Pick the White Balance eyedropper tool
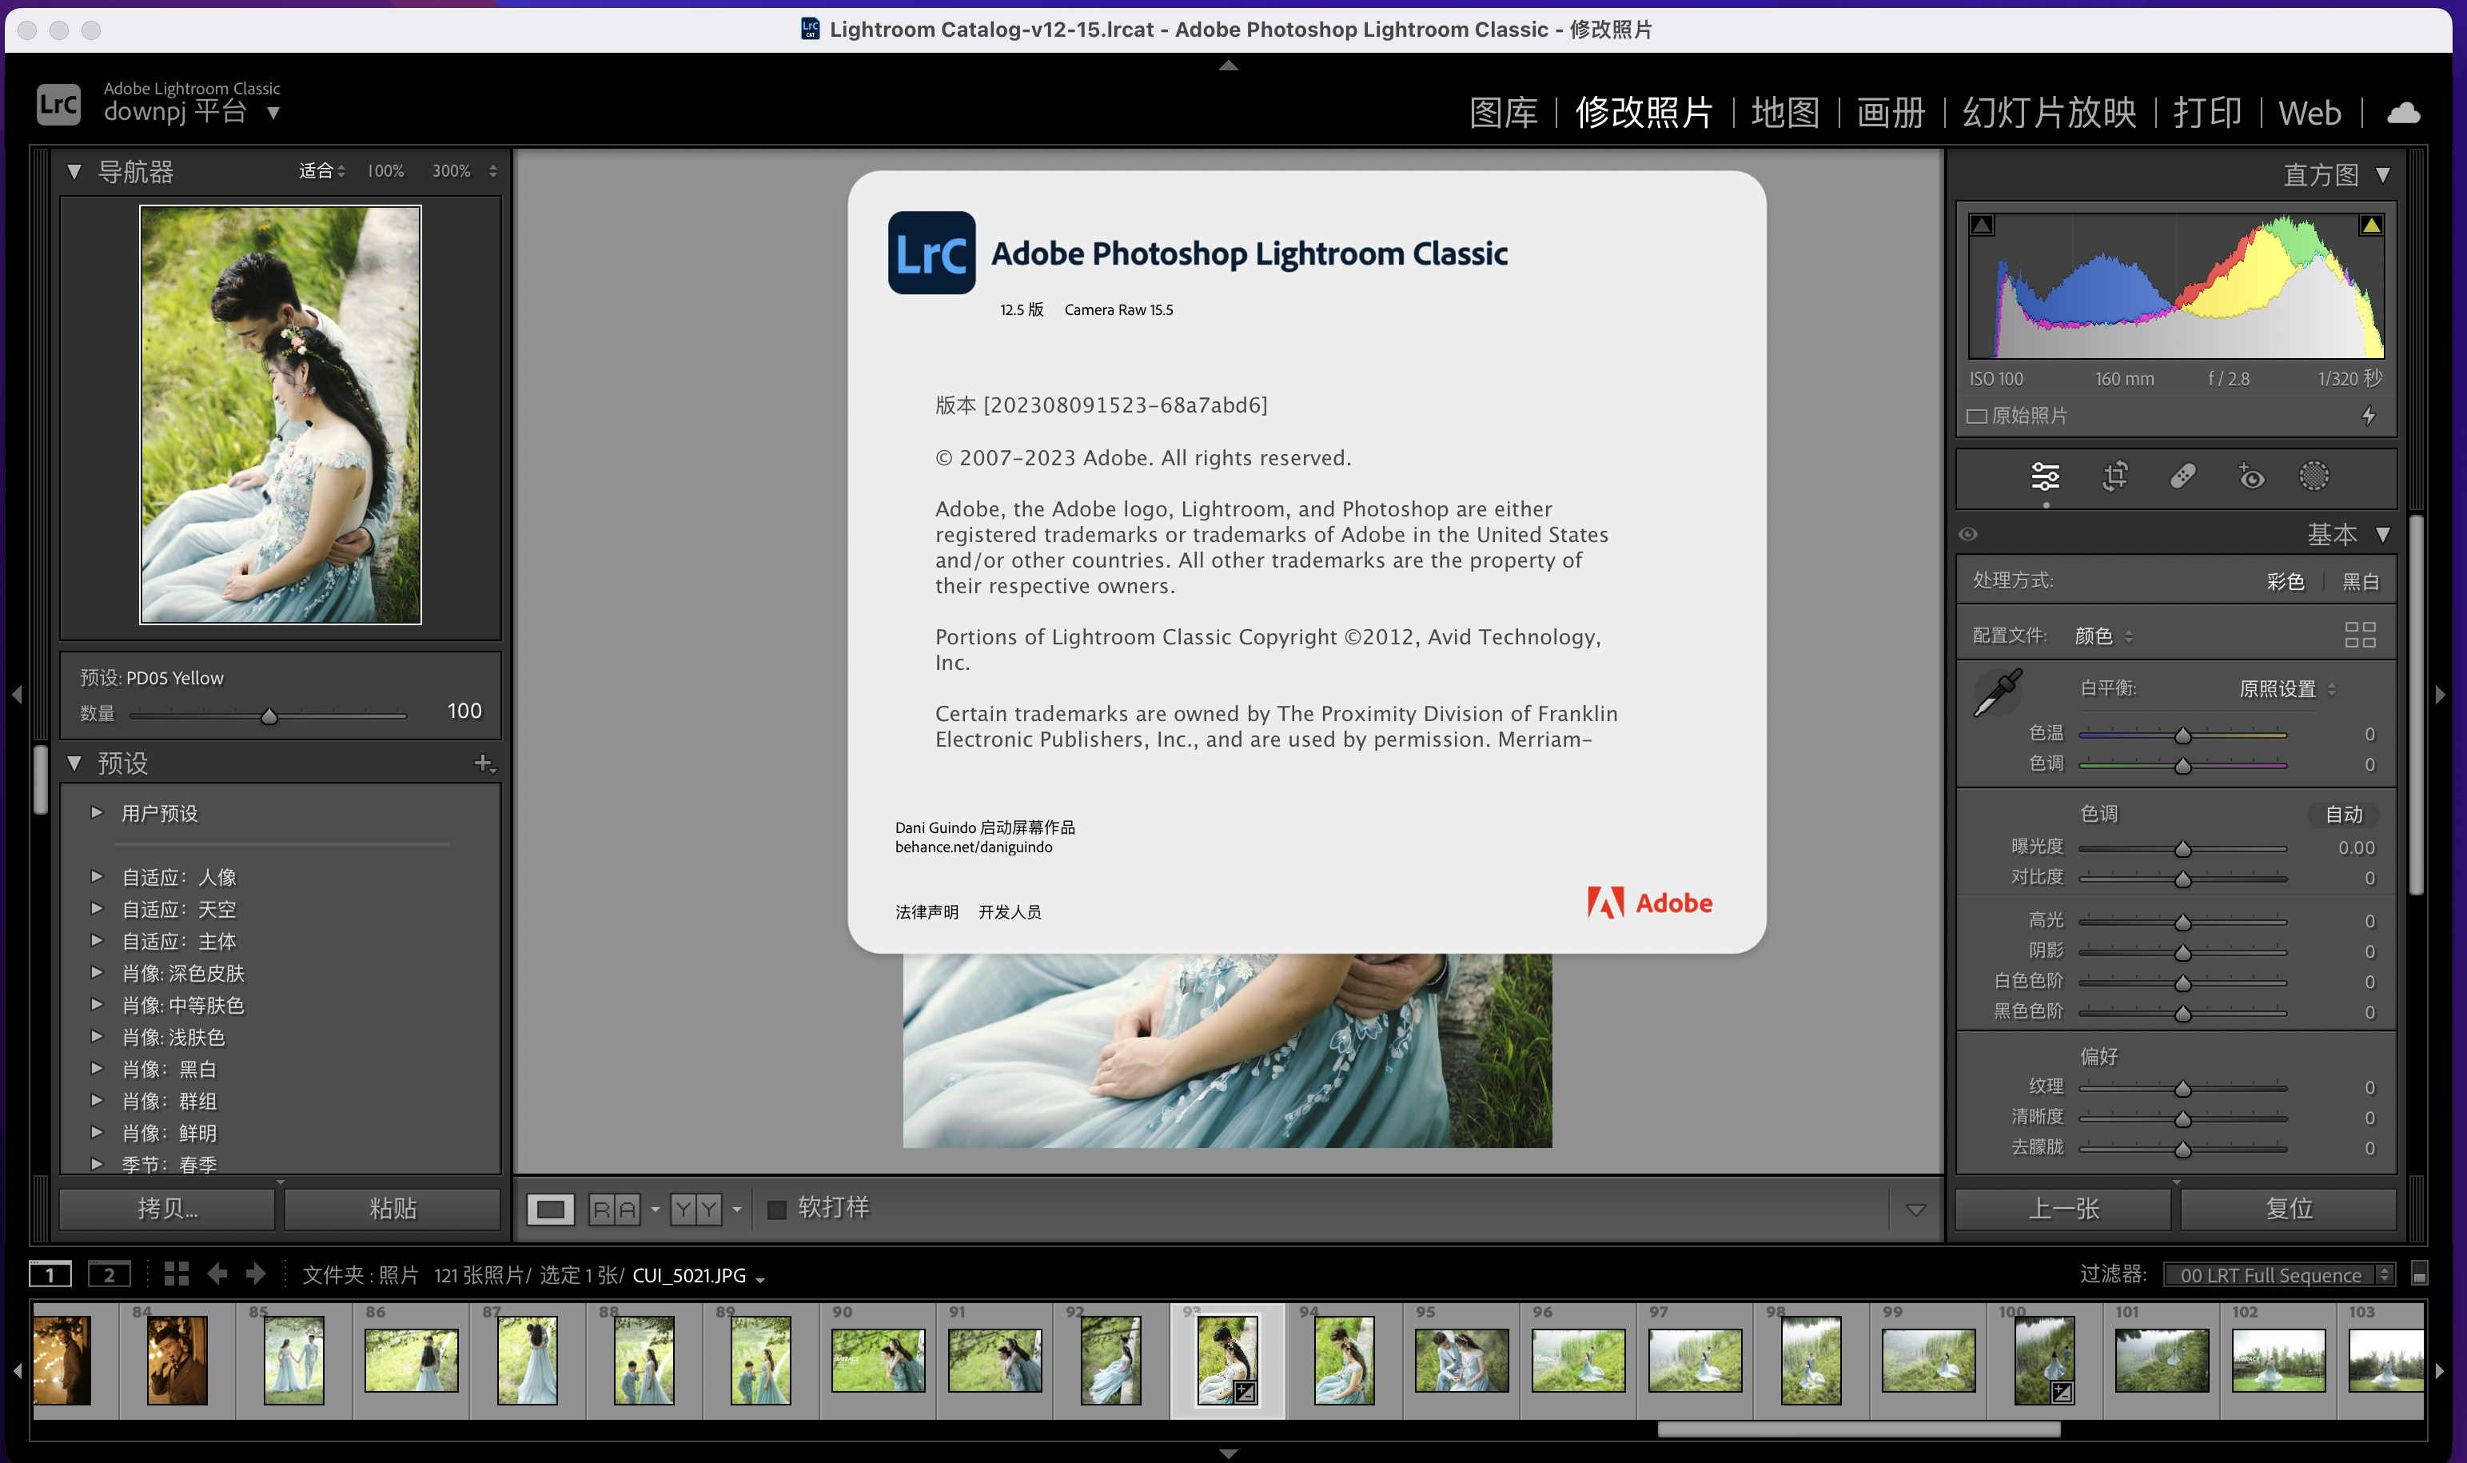Viewport: 2467px width, 1463px height. coord(1997,692)
